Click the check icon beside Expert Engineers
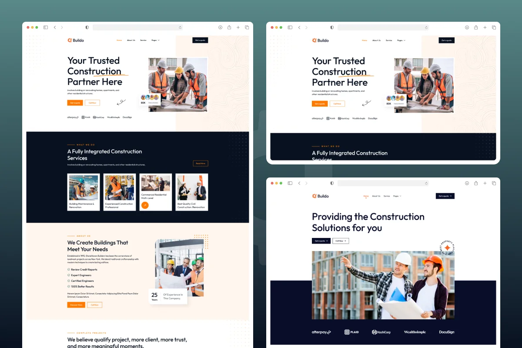 click(x=69, y=275)
